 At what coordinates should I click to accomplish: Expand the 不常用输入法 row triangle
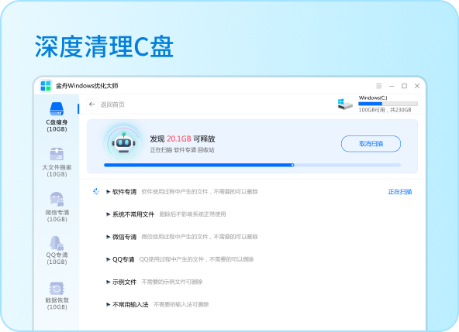coord(108,305)
